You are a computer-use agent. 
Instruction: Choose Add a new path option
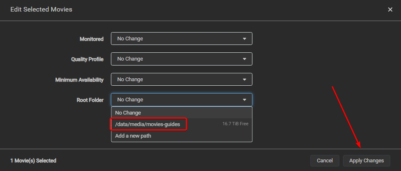(x=133, y=136)
